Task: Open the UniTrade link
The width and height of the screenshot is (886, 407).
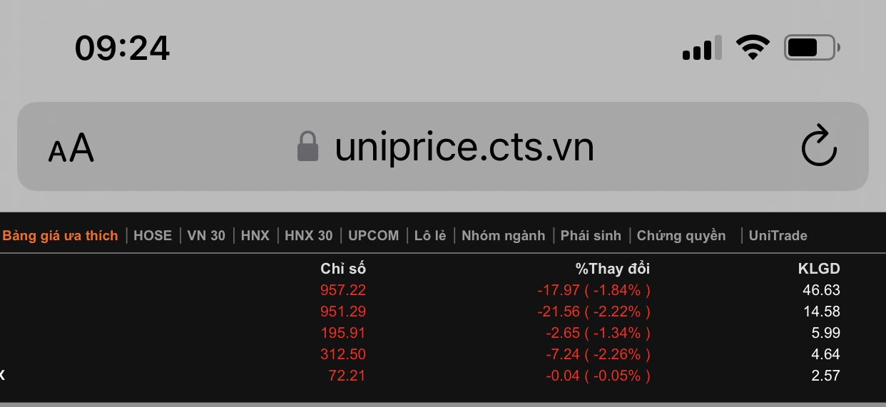Action: pyautogui.click(x=778, y=236)
